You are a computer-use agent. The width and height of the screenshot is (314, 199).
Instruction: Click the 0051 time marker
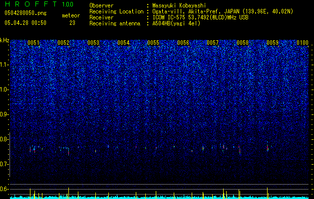(x=33, y=42)
